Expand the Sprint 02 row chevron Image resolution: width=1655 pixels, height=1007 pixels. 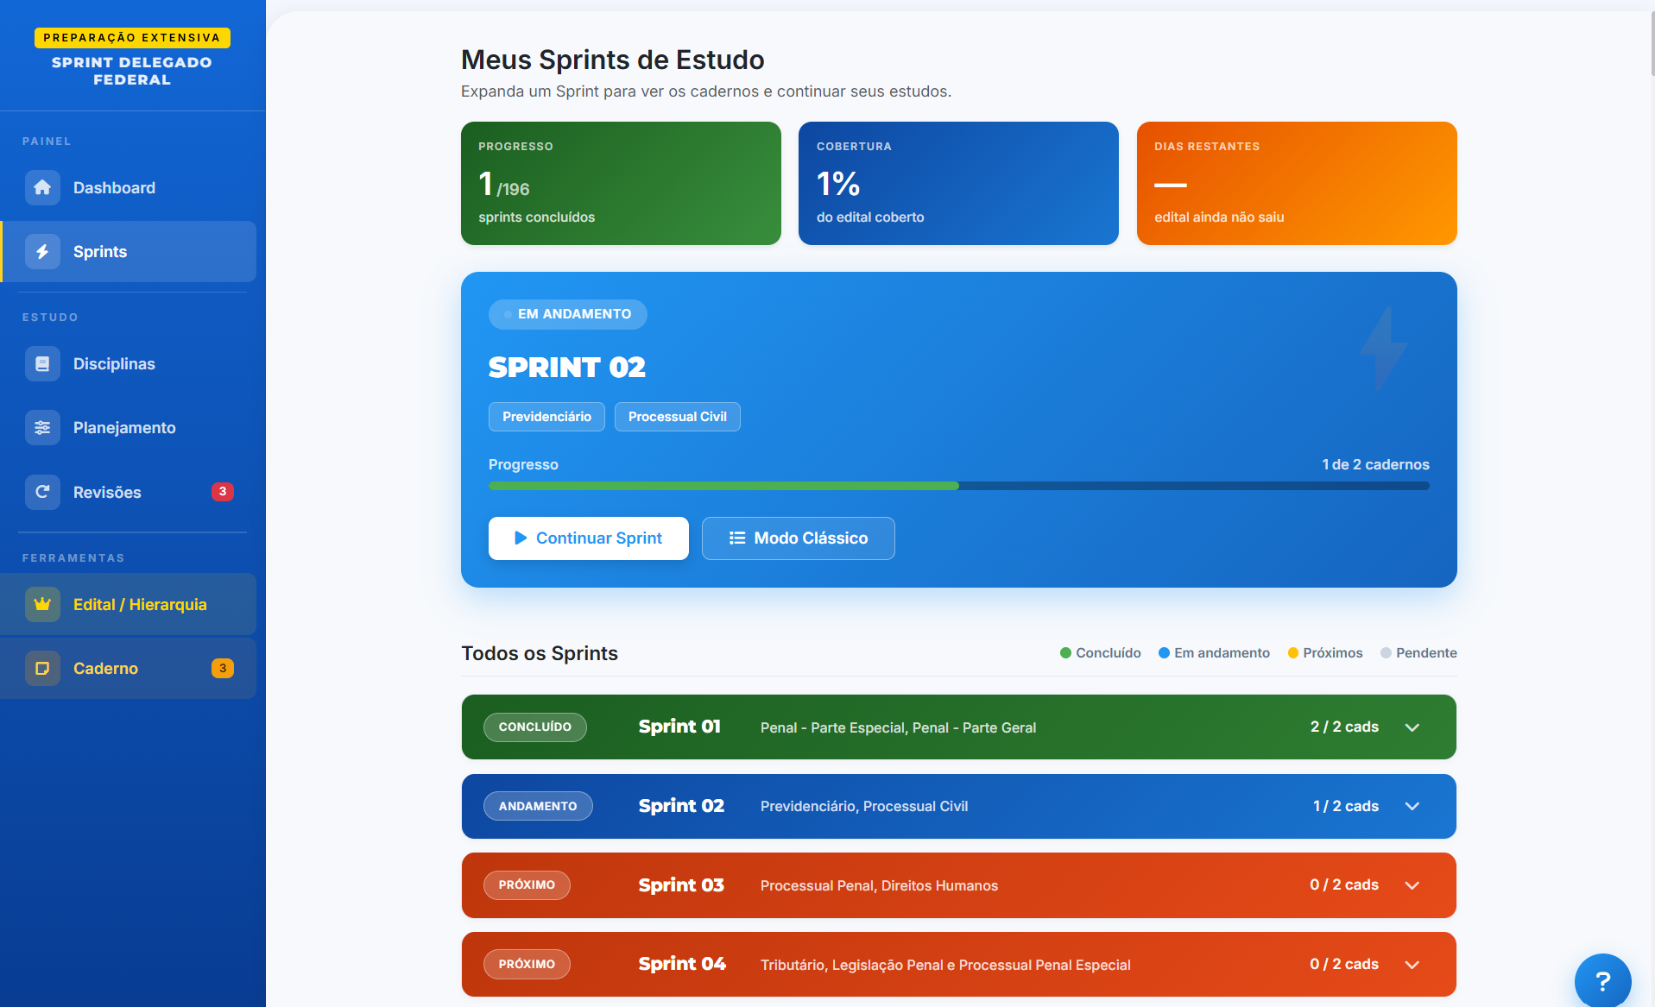[1412, 806]
